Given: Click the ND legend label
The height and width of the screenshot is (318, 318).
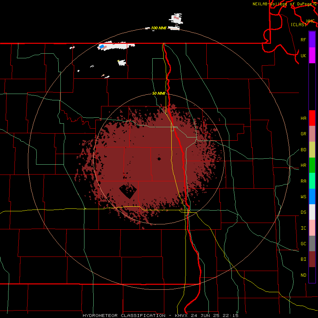Looking at the screenshot, I should (x=303, y=275).
